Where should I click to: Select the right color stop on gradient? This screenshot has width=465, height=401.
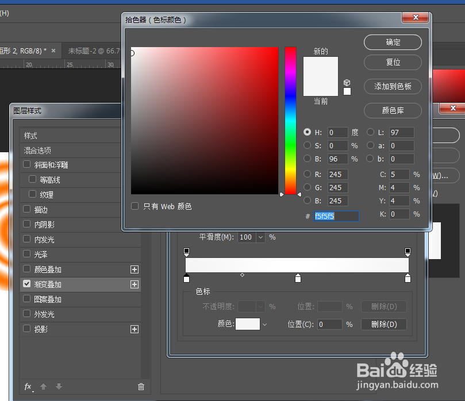pyautogui.click(x=408, y=278)
